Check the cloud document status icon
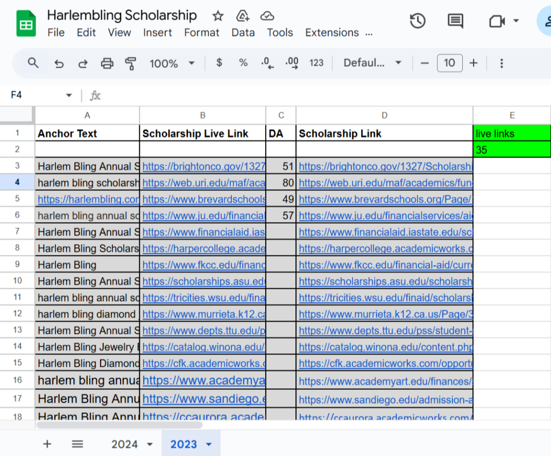The image size is (551, 456). click(267, 16)
